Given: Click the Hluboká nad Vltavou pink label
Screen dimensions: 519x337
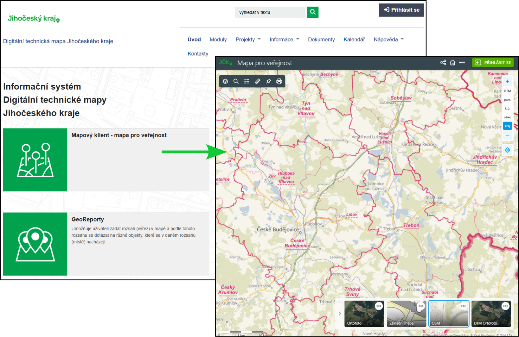Looking at the screenshot, I should (x=286, y=178).
